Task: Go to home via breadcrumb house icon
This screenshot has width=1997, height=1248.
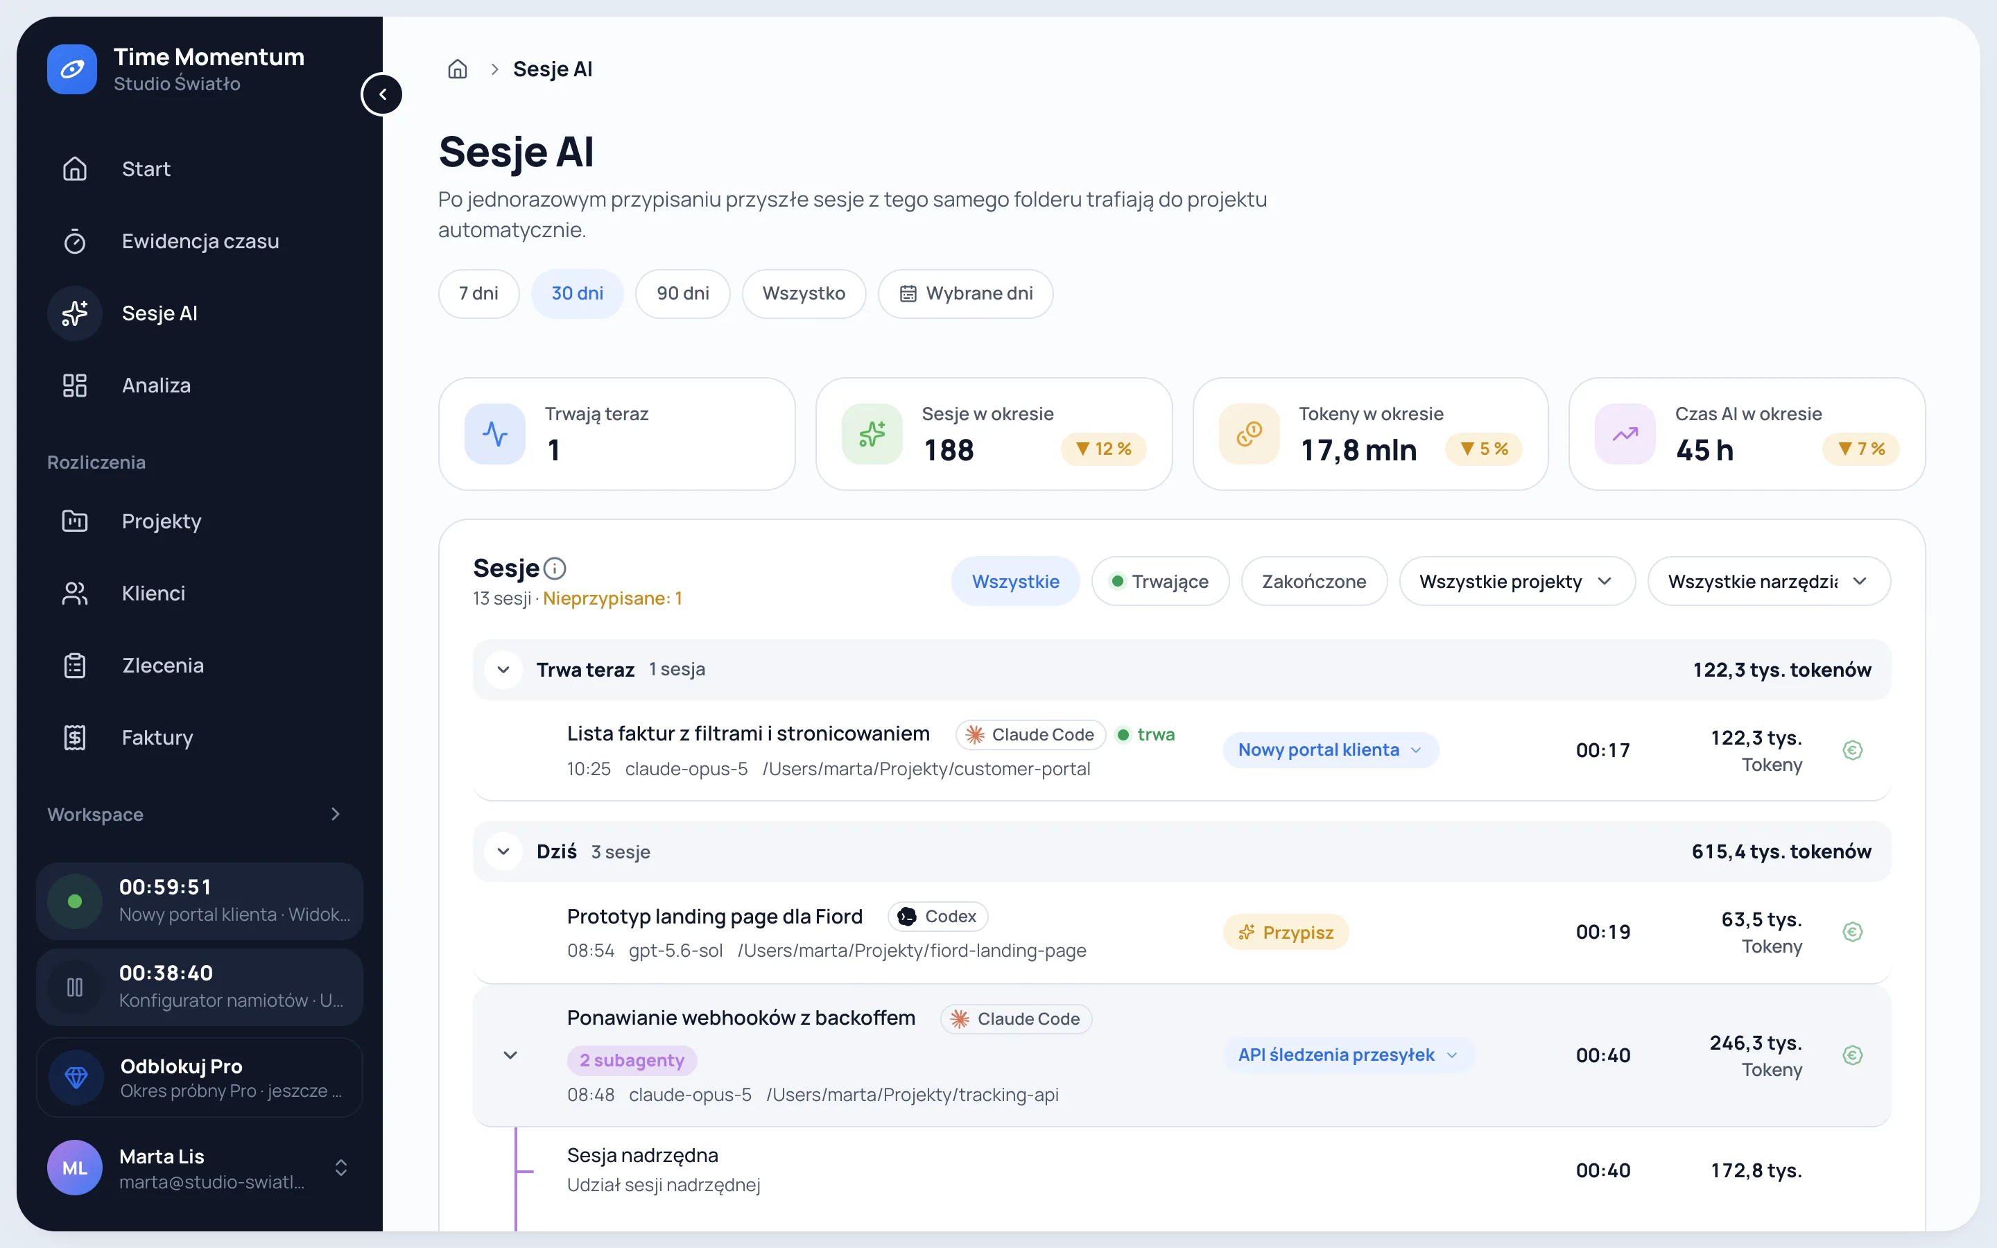Action: [457, 69]
